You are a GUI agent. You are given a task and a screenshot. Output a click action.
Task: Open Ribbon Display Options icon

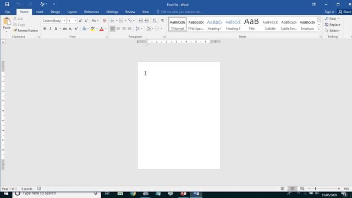pyautogui.click(x=314, y=4)
